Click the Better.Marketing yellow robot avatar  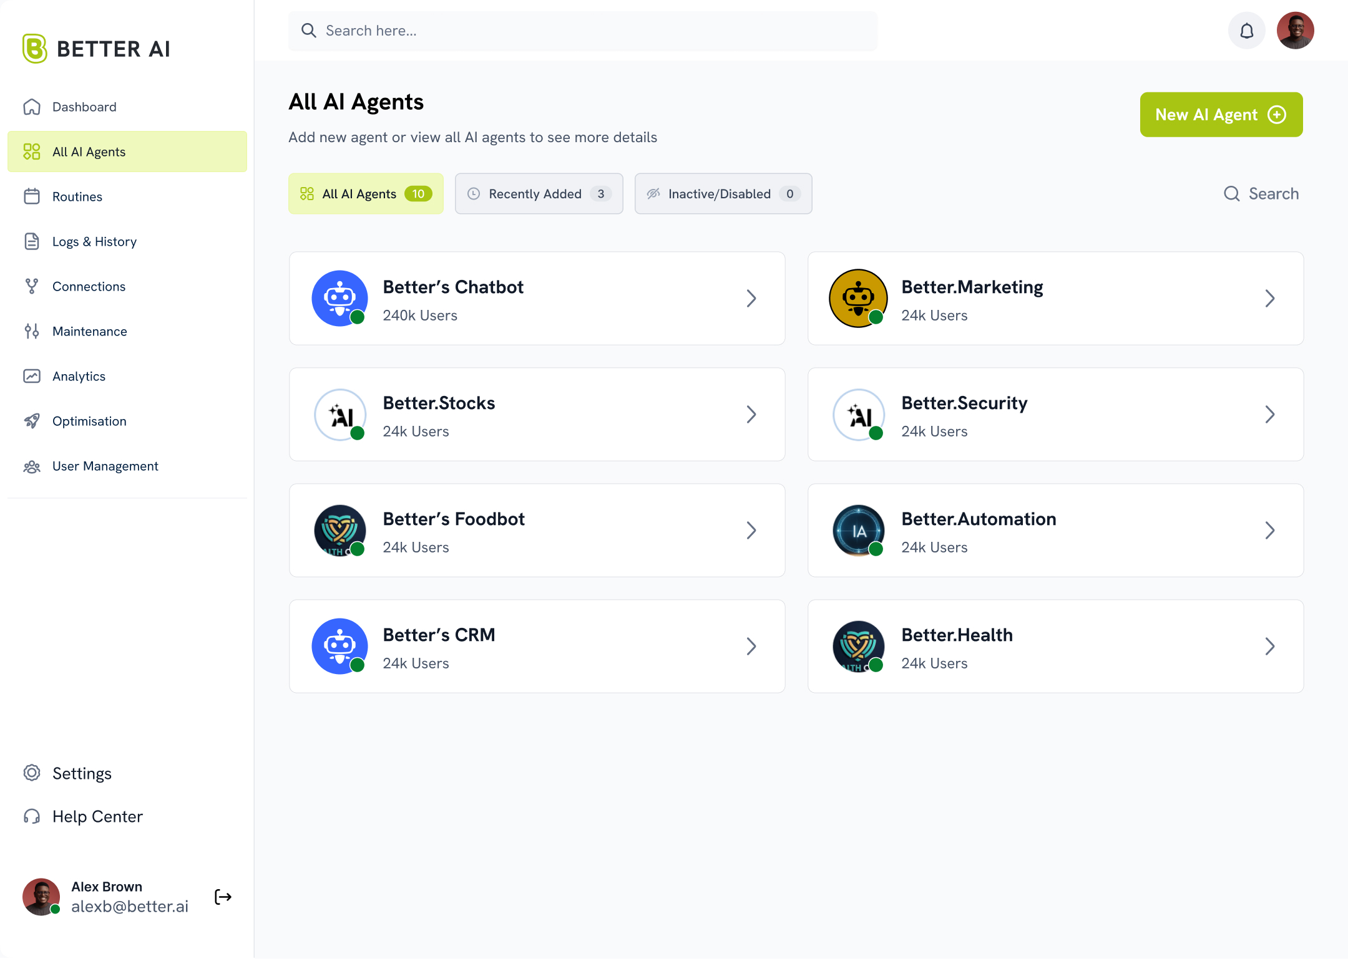(x=857, y=298)
